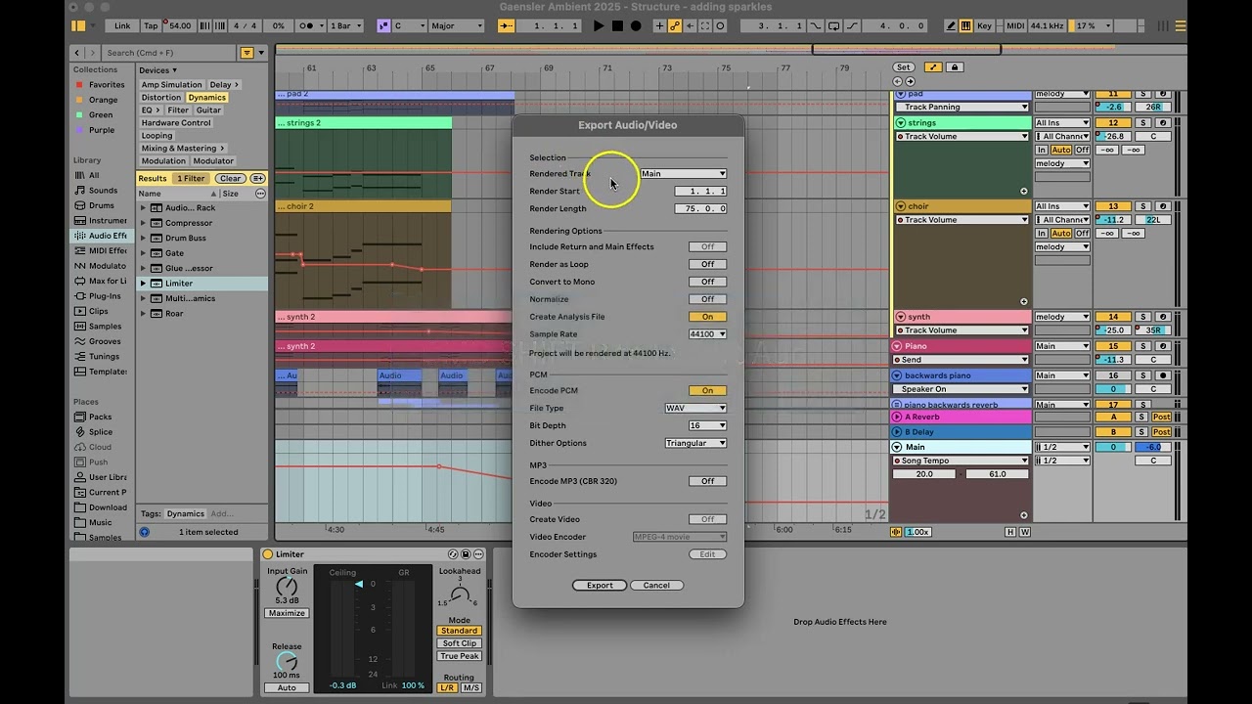
Task: Open the Bit Depth 16 dropdown
Action: pyautogui.click(x=707, y=425)
